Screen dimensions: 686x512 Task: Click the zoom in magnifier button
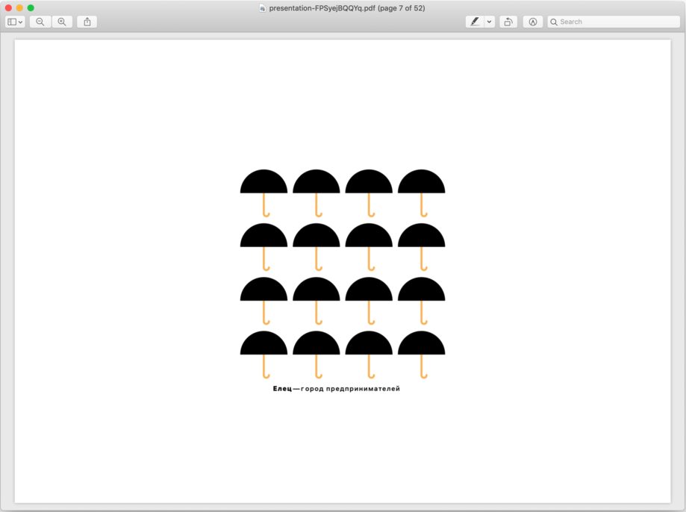[62, 22]
